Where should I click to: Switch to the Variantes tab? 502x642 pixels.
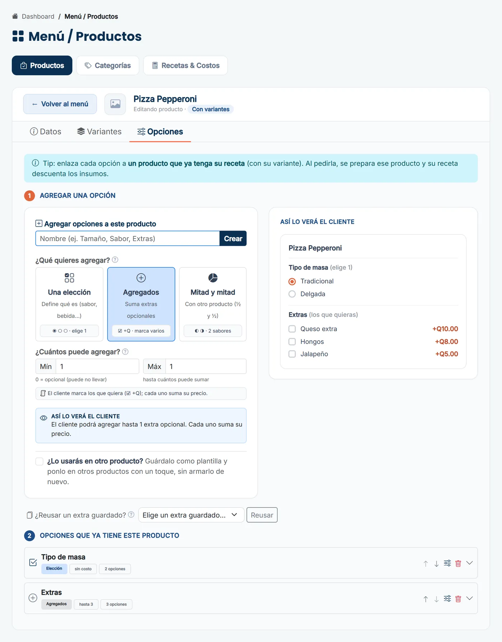(99, 132)
